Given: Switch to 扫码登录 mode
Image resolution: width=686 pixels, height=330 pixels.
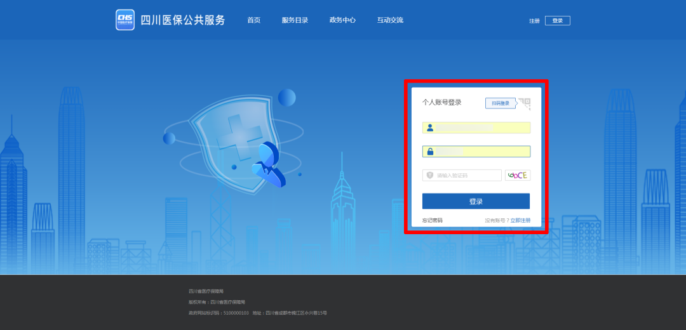Looking at the screenshot, I should (501, 103).
